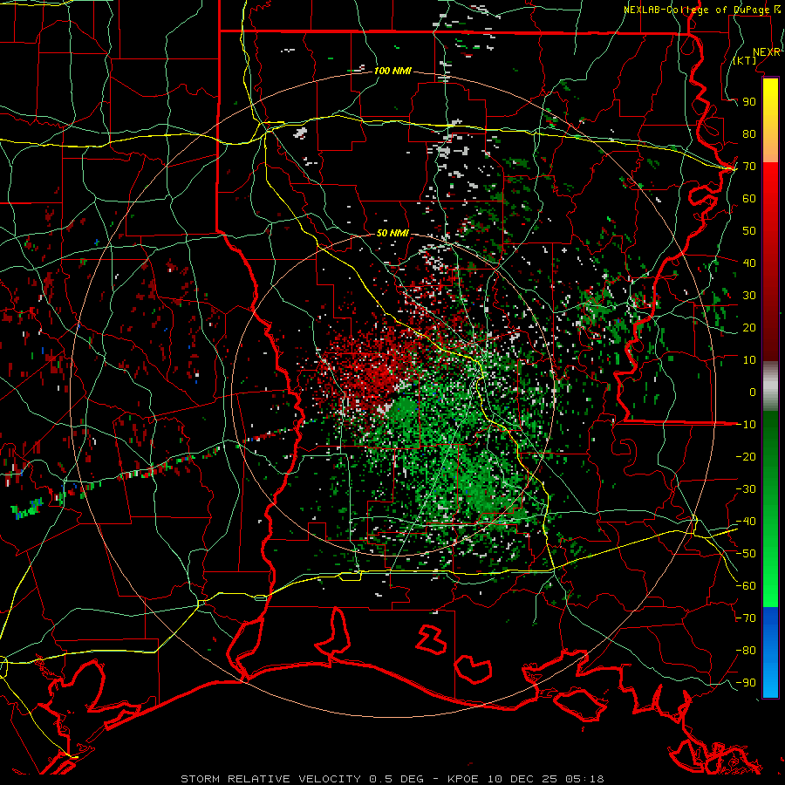Click the 30 value on velocity scale
This screenshot has height=785, width=785.
click(x=749, y=296)
